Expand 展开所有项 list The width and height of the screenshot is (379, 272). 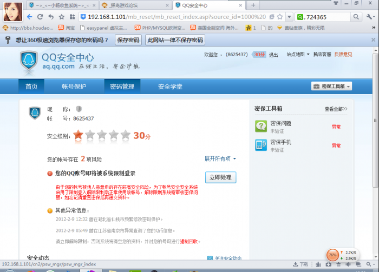[220, 159]
